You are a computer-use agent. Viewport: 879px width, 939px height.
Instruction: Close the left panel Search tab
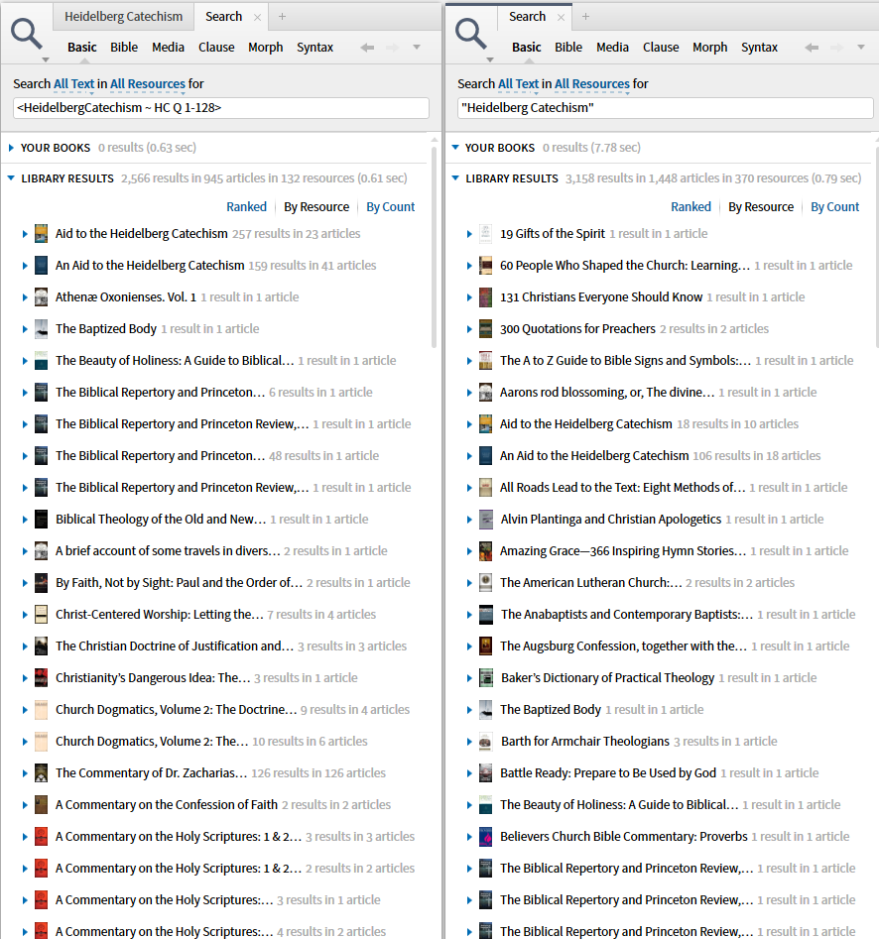(x=257, y=18)
